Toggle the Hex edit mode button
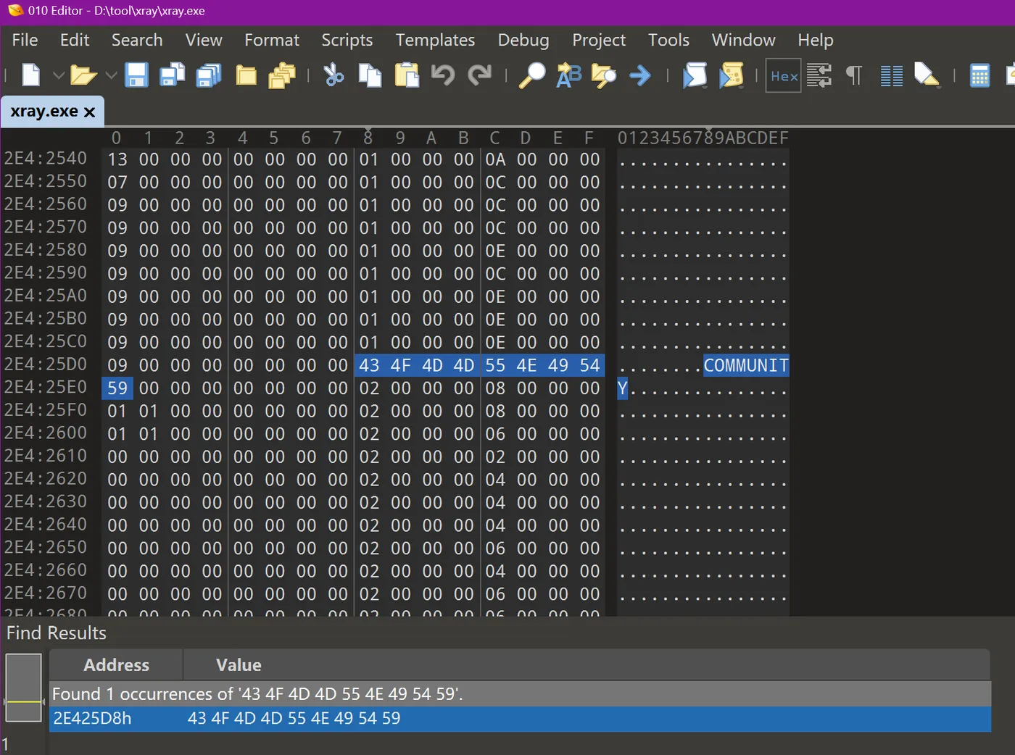1015x755 pixels. (784, 75)
